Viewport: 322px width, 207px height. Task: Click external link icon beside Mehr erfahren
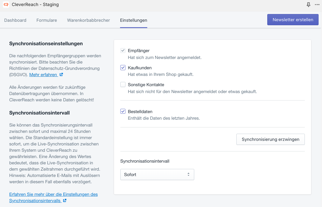61,75
